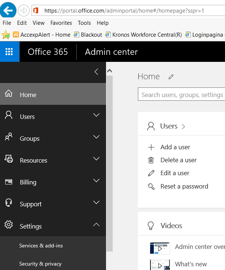Screen dimensions: 225x270
Task: Collapse the Settings navigation section
Action: [96, 225]
